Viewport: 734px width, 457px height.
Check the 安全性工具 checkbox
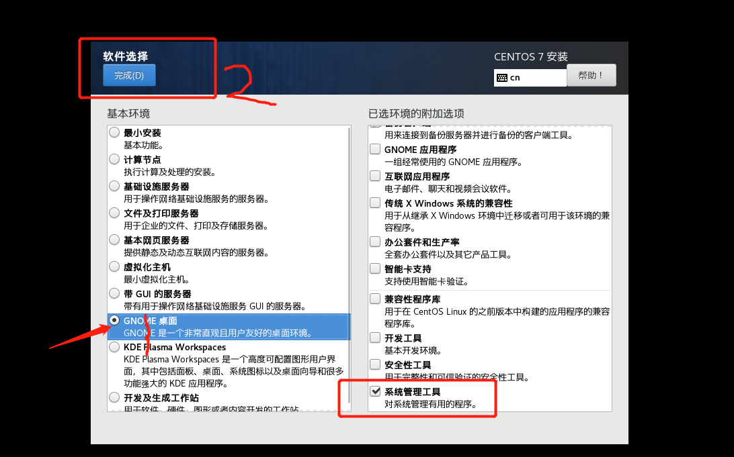[375, 364]
